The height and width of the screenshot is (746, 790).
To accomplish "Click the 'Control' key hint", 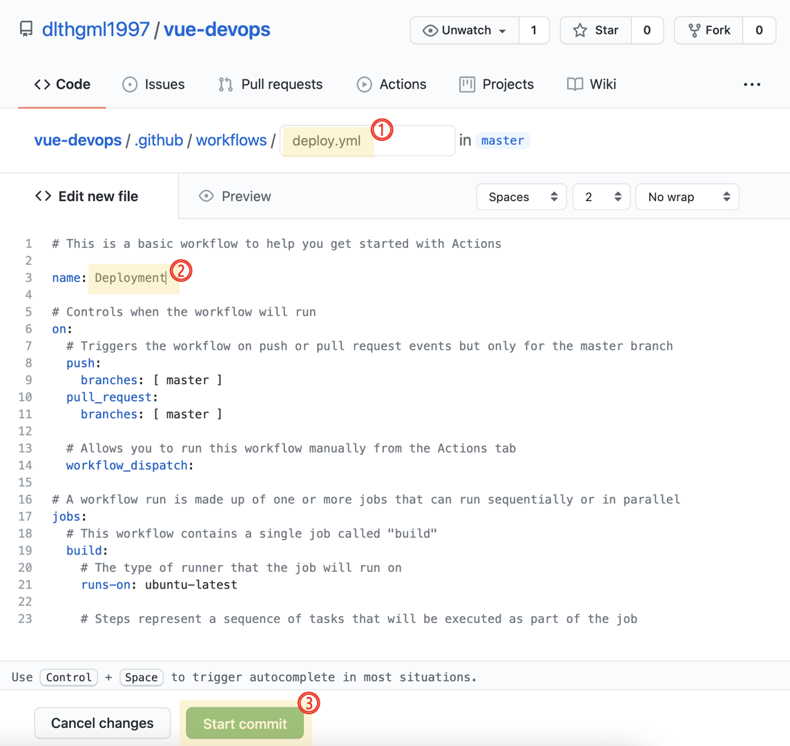I will [x=68, y=678].
